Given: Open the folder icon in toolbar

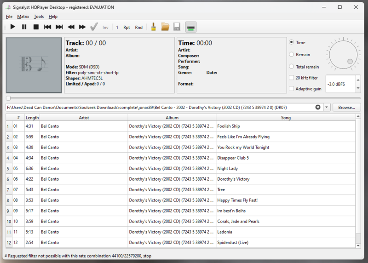Looking at the screenshot, I should tap(165, 27).
